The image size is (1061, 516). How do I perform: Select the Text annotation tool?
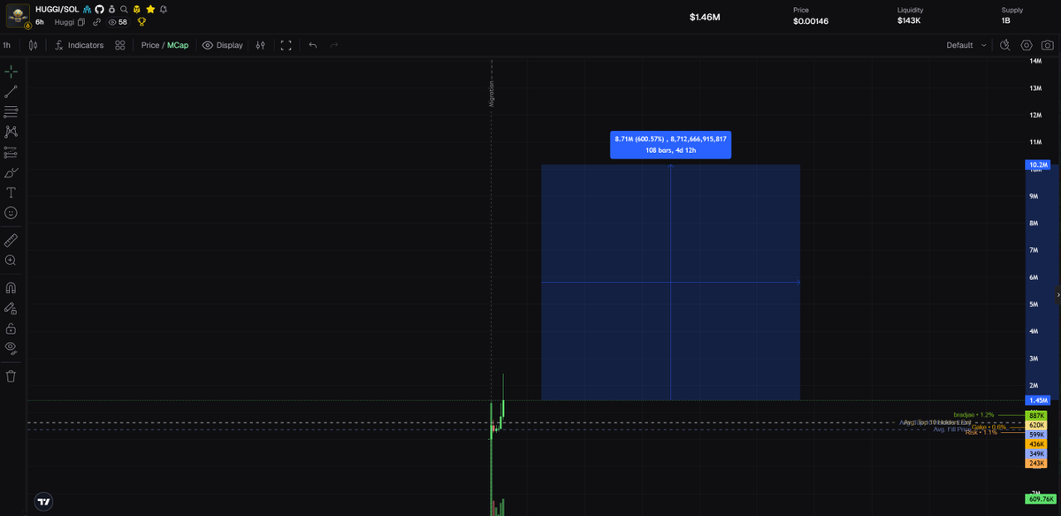(11, 193)
